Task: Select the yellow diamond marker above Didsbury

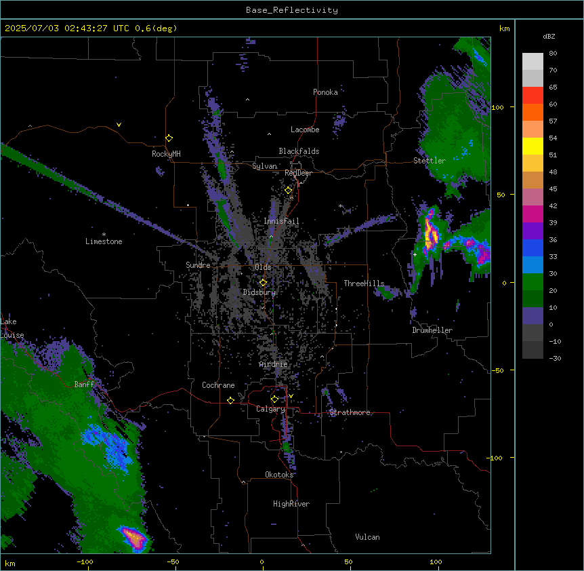Action: click(263, 283)
